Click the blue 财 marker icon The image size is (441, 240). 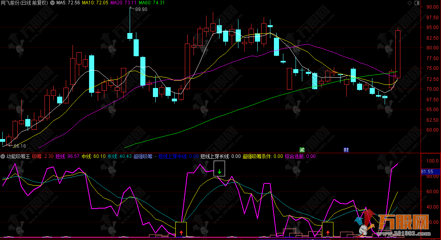[346, 150]
